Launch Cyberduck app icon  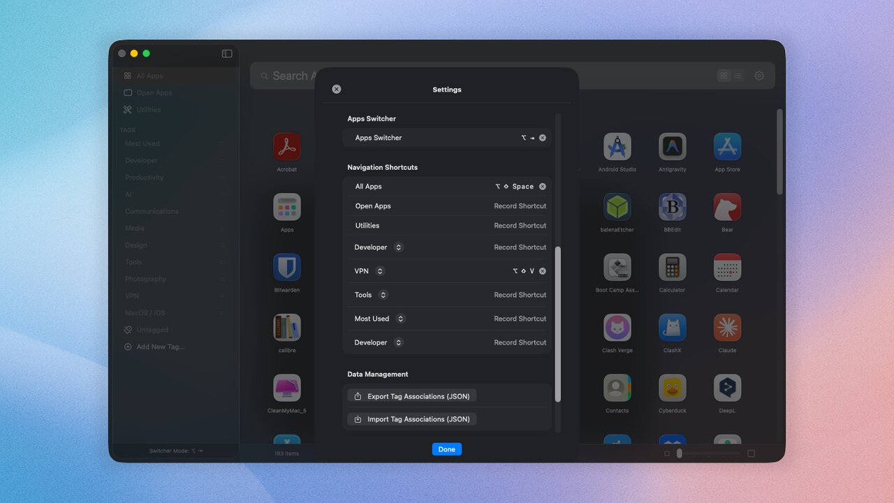tap(673, 388)
